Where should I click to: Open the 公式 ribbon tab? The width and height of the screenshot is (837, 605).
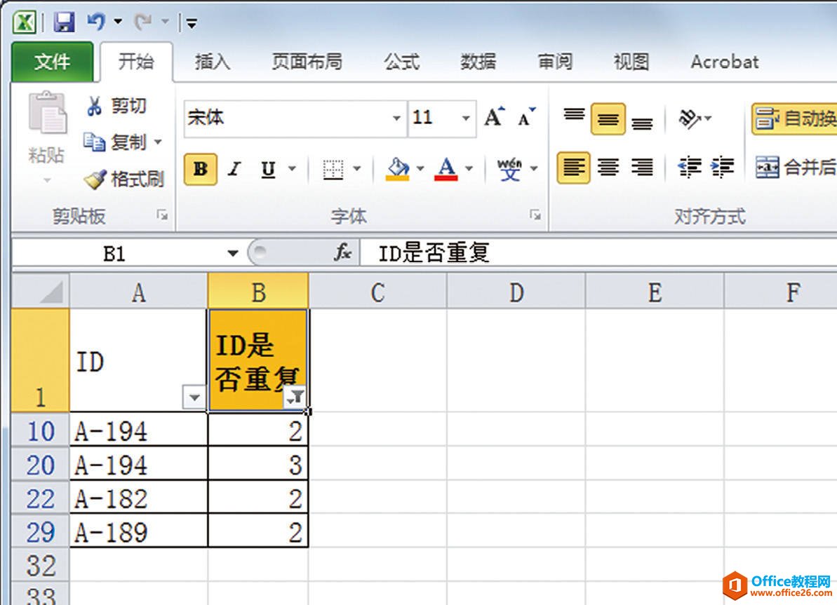(401, 62)
